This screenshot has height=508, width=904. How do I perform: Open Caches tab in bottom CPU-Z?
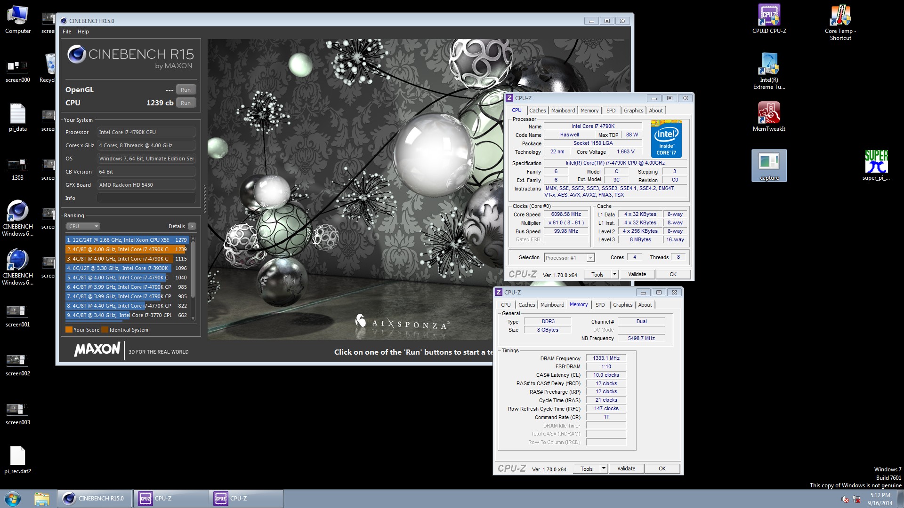tap(526, 305)
